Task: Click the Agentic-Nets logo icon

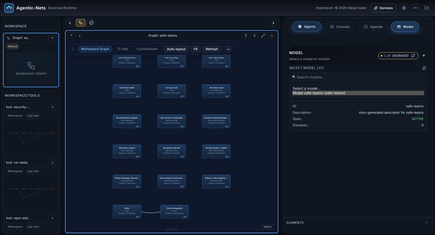Action: click(9, 8)
